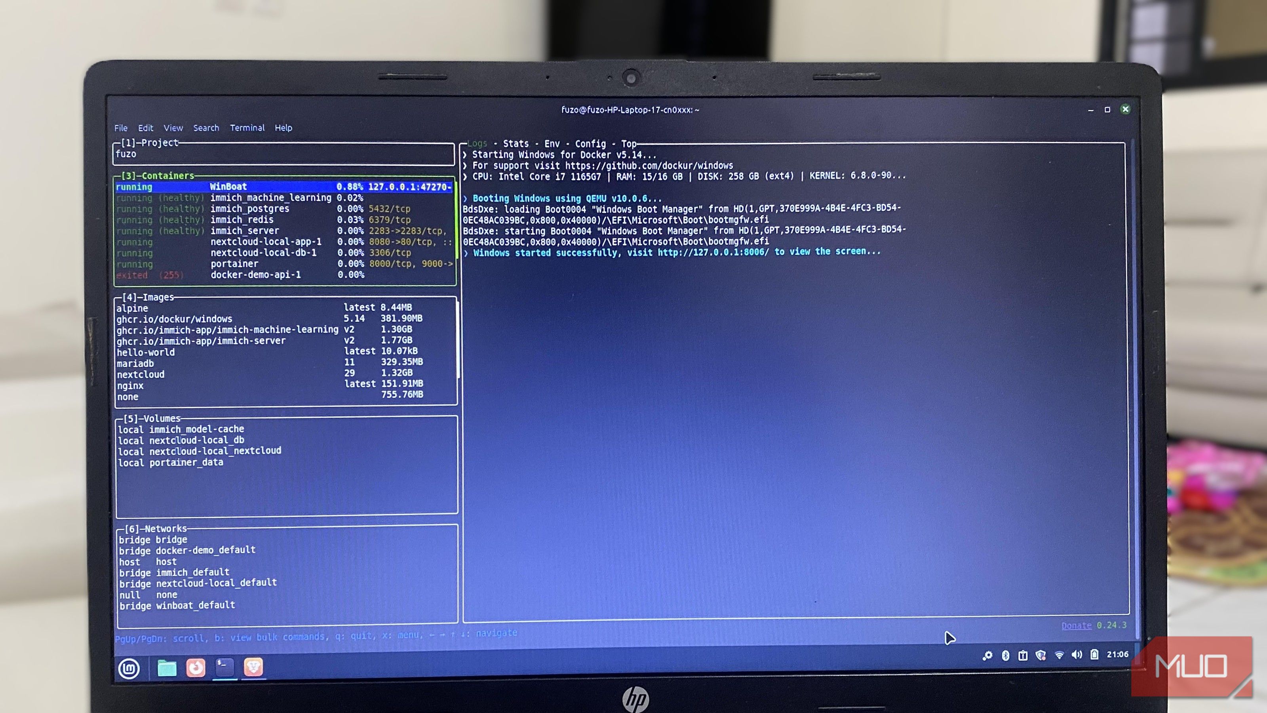Viewport: 1267px width, 713px height.
Task: Switch to the Config tab
Action: 590,144
